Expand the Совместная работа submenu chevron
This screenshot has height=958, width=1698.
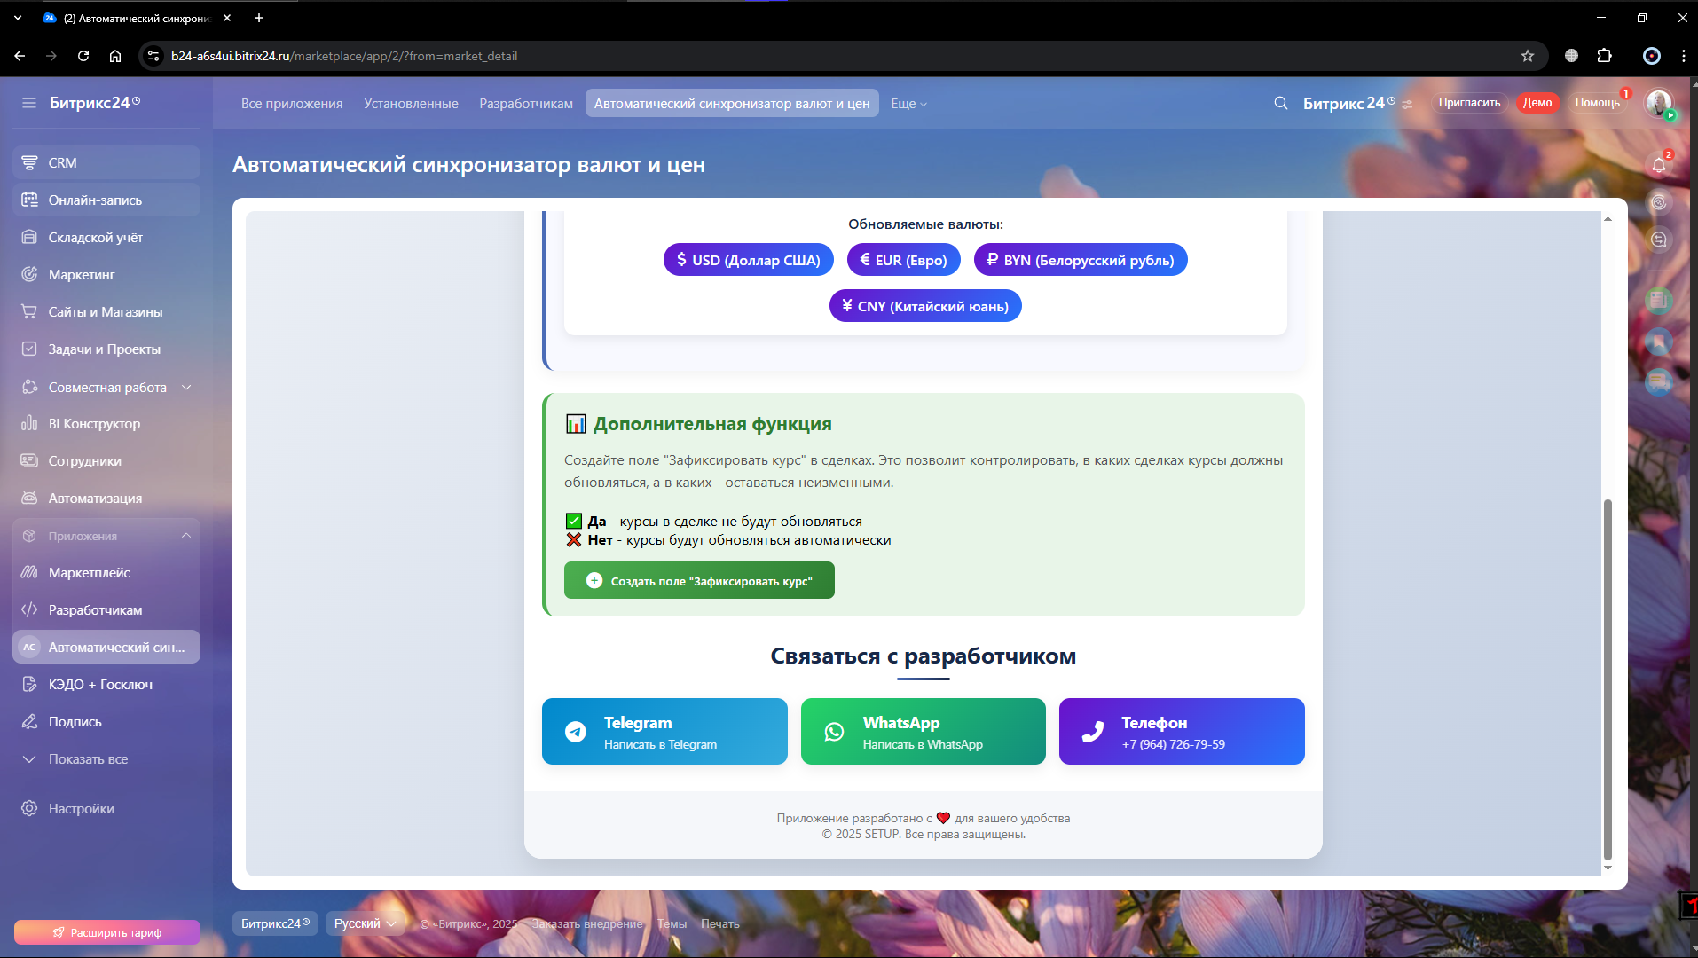pyautogui.click(x=186, y=388)
